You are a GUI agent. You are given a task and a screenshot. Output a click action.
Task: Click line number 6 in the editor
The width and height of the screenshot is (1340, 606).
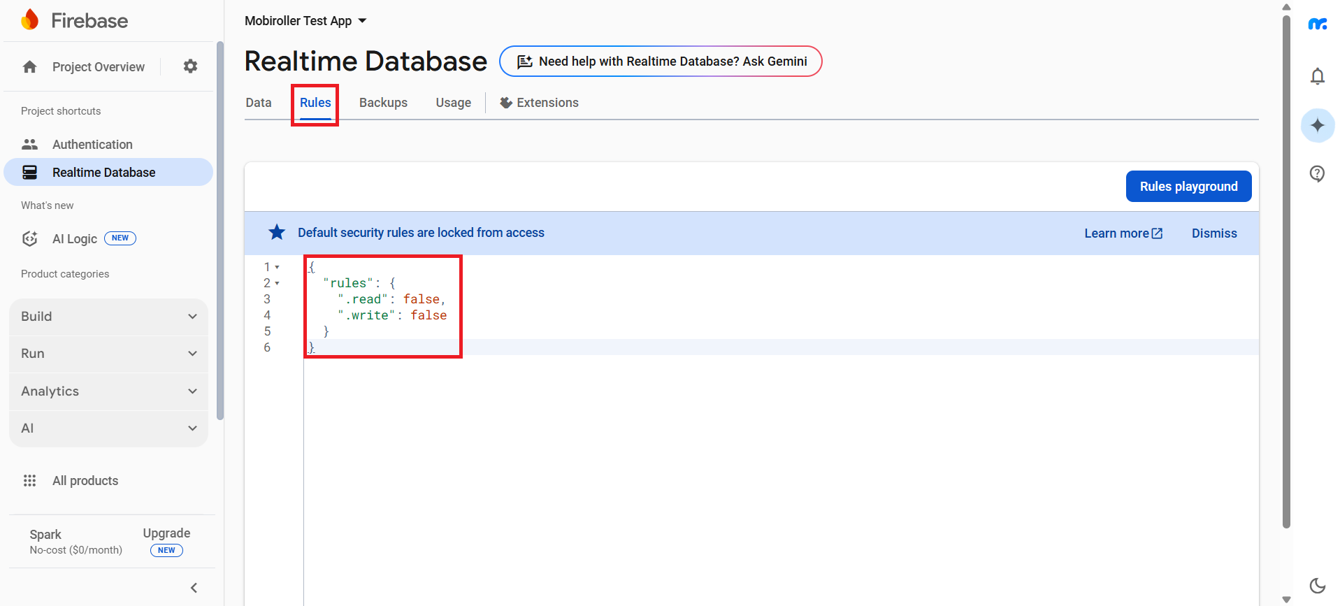coord(267,347)
